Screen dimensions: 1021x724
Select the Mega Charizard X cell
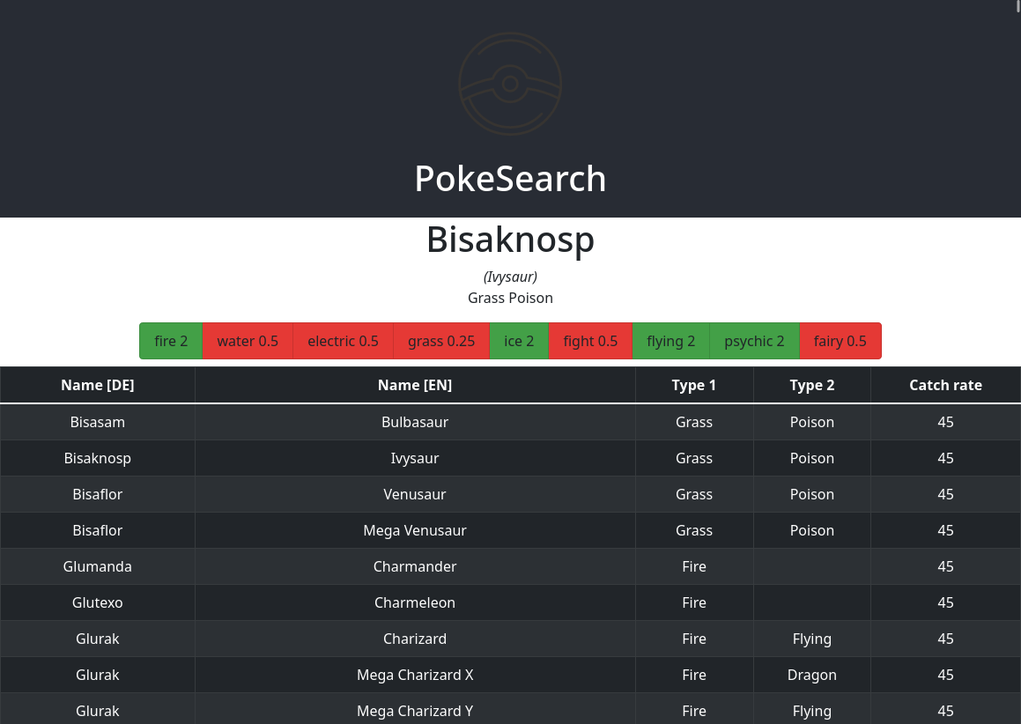point(415,676)
